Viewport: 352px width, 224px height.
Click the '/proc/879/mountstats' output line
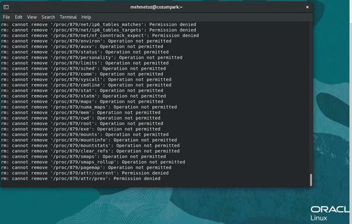coord(90,146)
